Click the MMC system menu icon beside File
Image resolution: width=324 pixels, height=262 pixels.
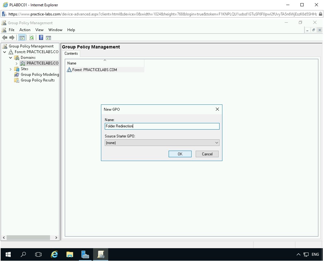point(4,30)
